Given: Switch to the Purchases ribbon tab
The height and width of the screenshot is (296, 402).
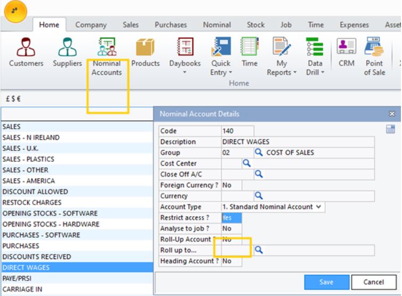Looking at the screenshot, I should tap(171, 25).
